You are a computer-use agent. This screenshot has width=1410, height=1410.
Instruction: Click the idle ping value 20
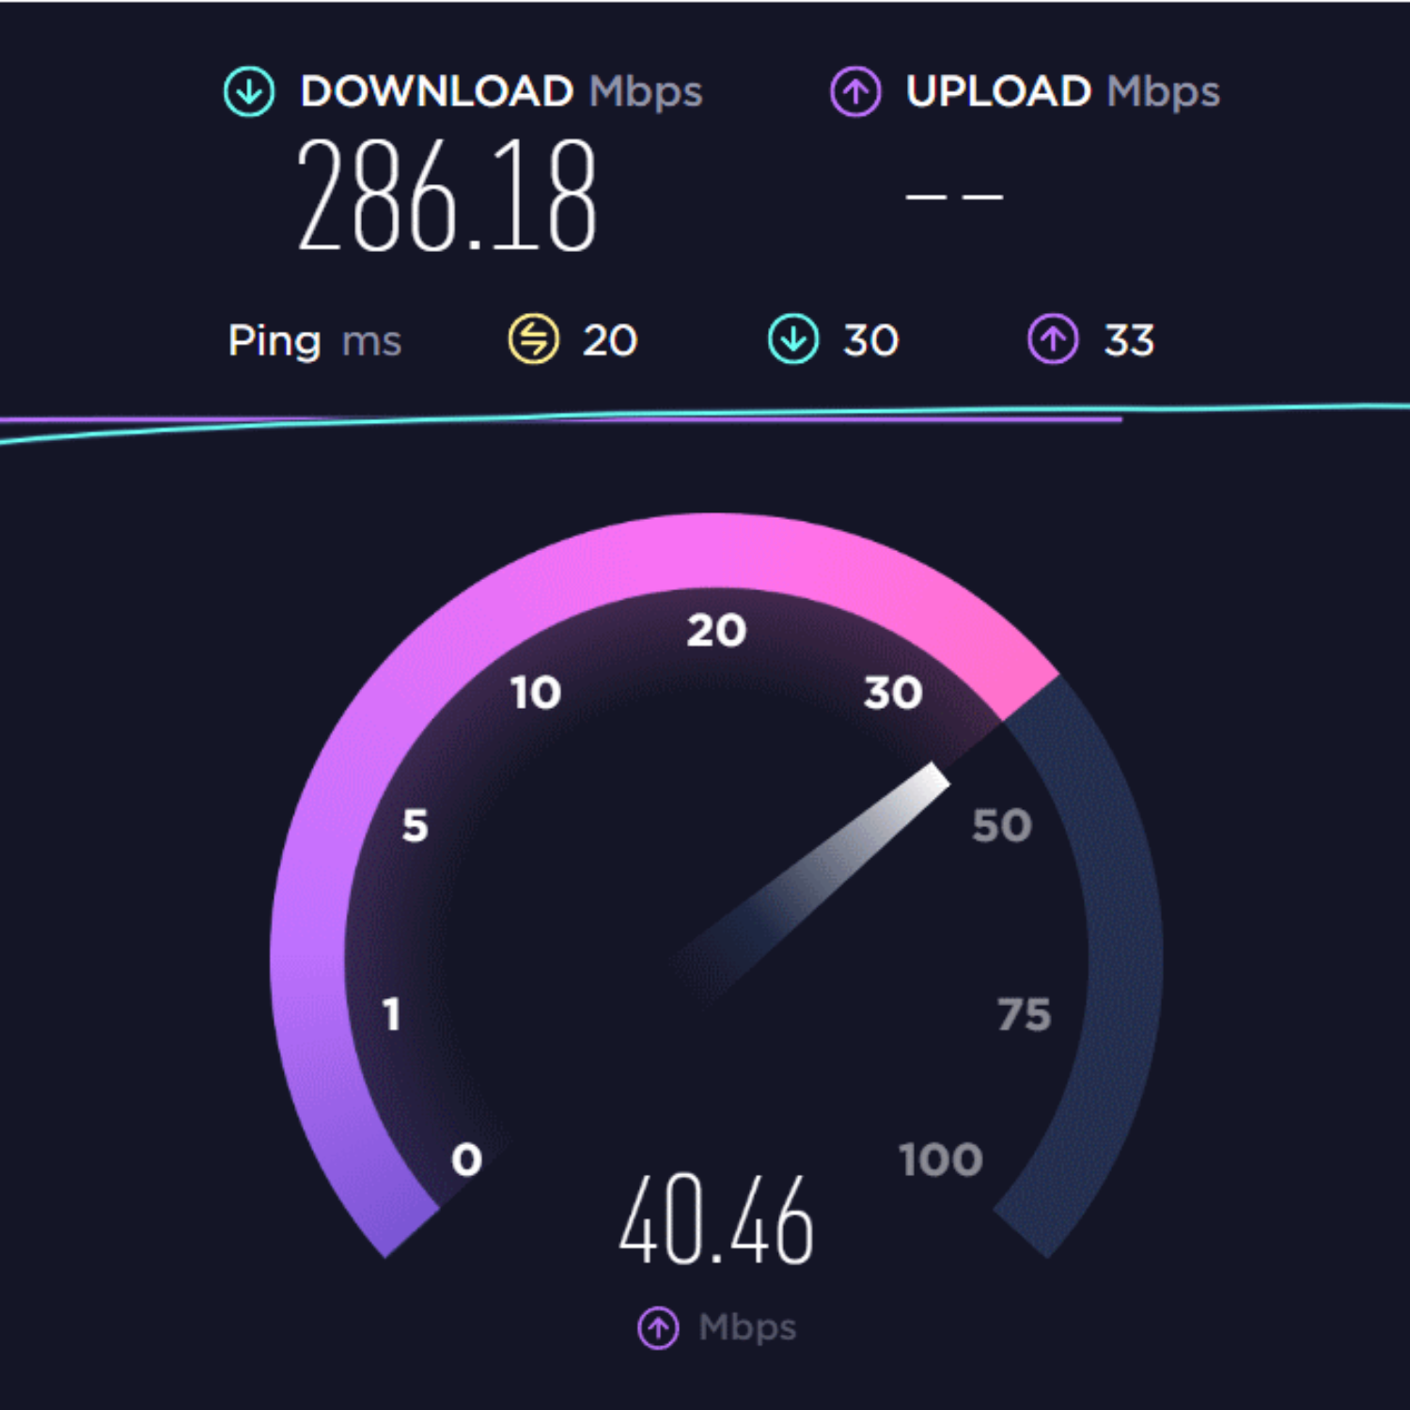pos(610,340)
